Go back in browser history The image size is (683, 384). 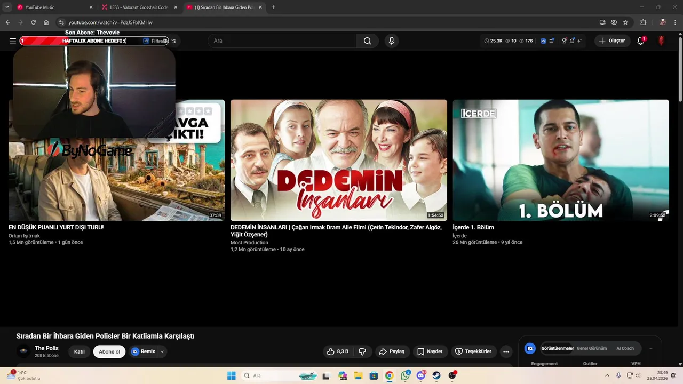pos(7,22)
